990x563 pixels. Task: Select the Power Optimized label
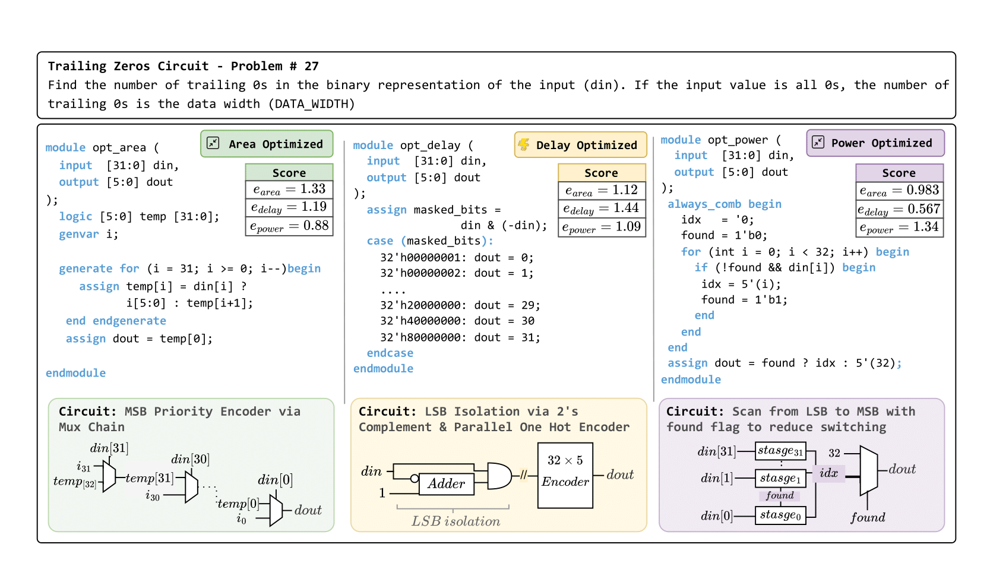(881, 143)
